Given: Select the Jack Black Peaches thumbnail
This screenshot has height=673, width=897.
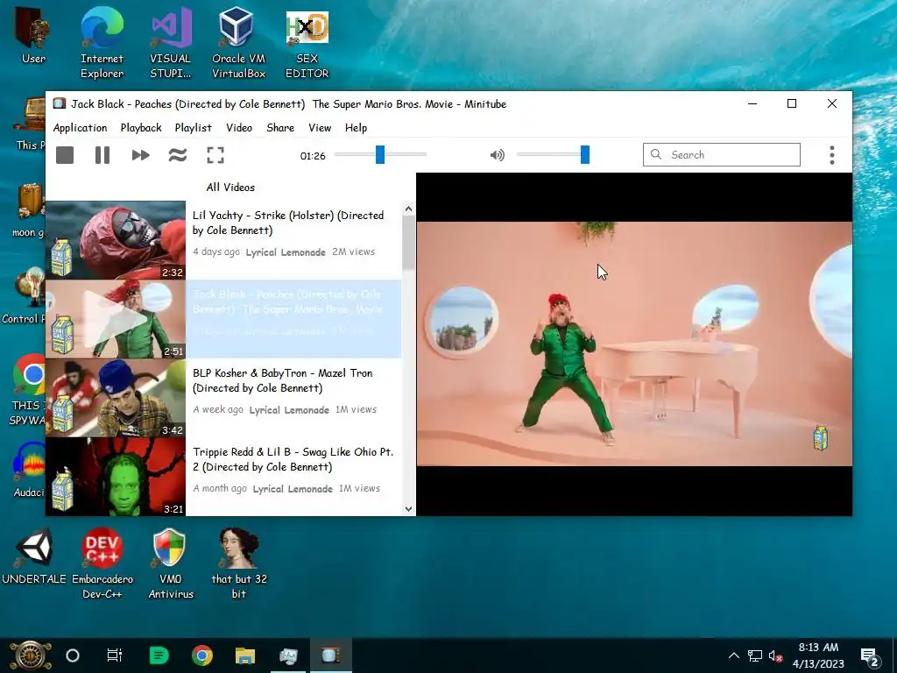Looking at the screenshot, I should point(116,319).
